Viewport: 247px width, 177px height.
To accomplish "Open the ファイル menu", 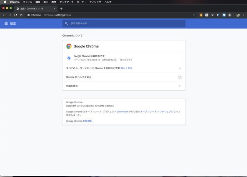I will tap(28, 2).
